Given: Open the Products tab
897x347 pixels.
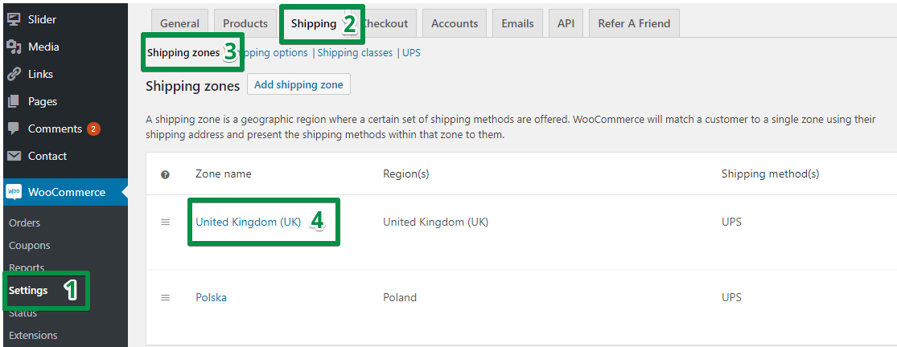Looking at the screenshot, I should coord(245,23).
